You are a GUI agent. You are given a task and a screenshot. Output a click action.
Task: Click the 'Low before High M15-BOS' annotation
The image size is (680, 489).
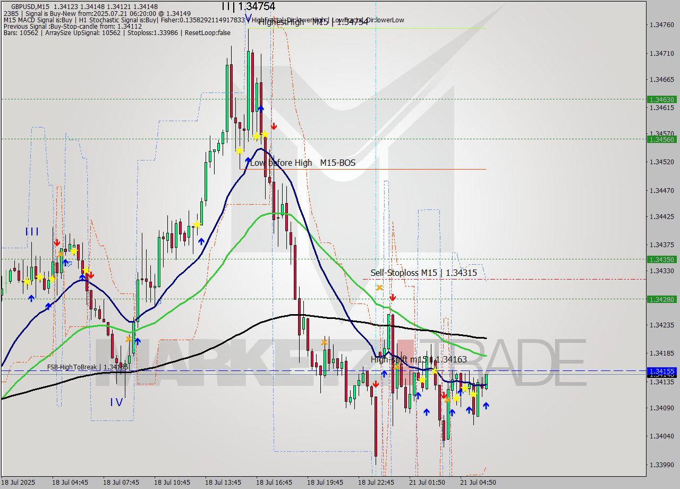tap(304, 163)
